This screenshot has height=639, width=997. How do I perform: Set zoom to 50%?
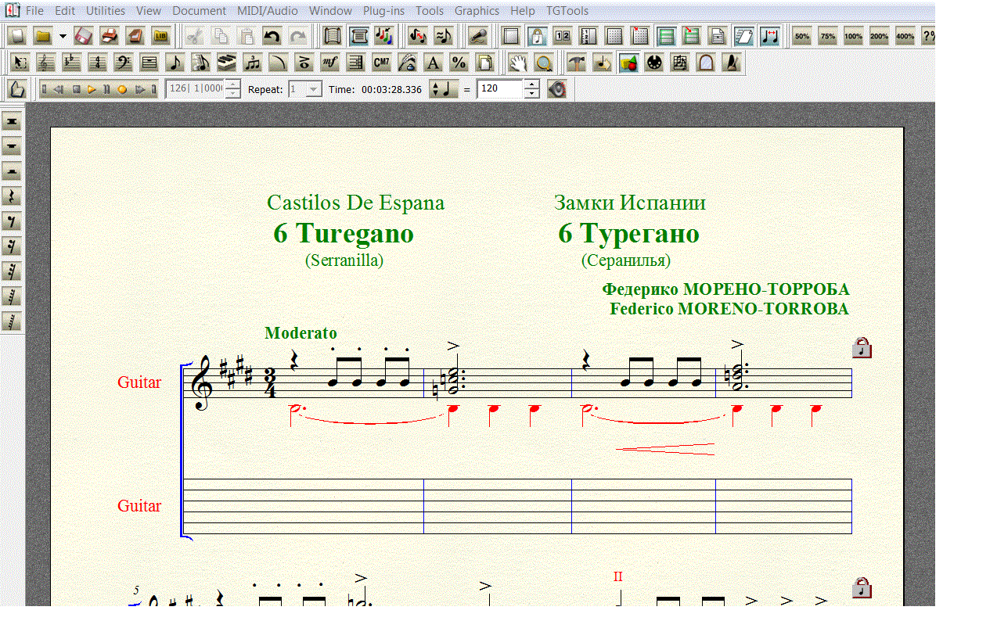802,36
